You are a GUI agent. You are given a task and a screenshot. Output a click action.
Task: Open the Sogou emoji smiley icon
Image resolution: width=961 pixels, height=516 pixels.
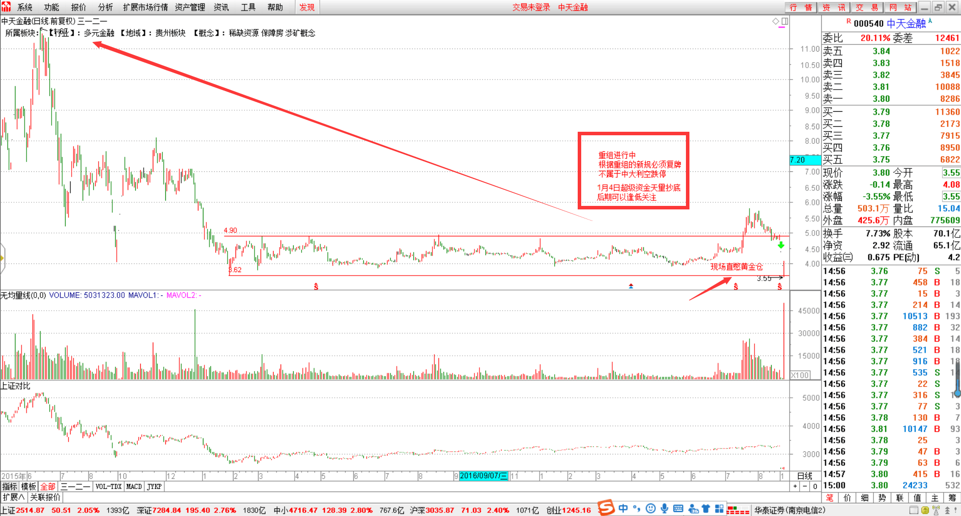coord(650,508)
